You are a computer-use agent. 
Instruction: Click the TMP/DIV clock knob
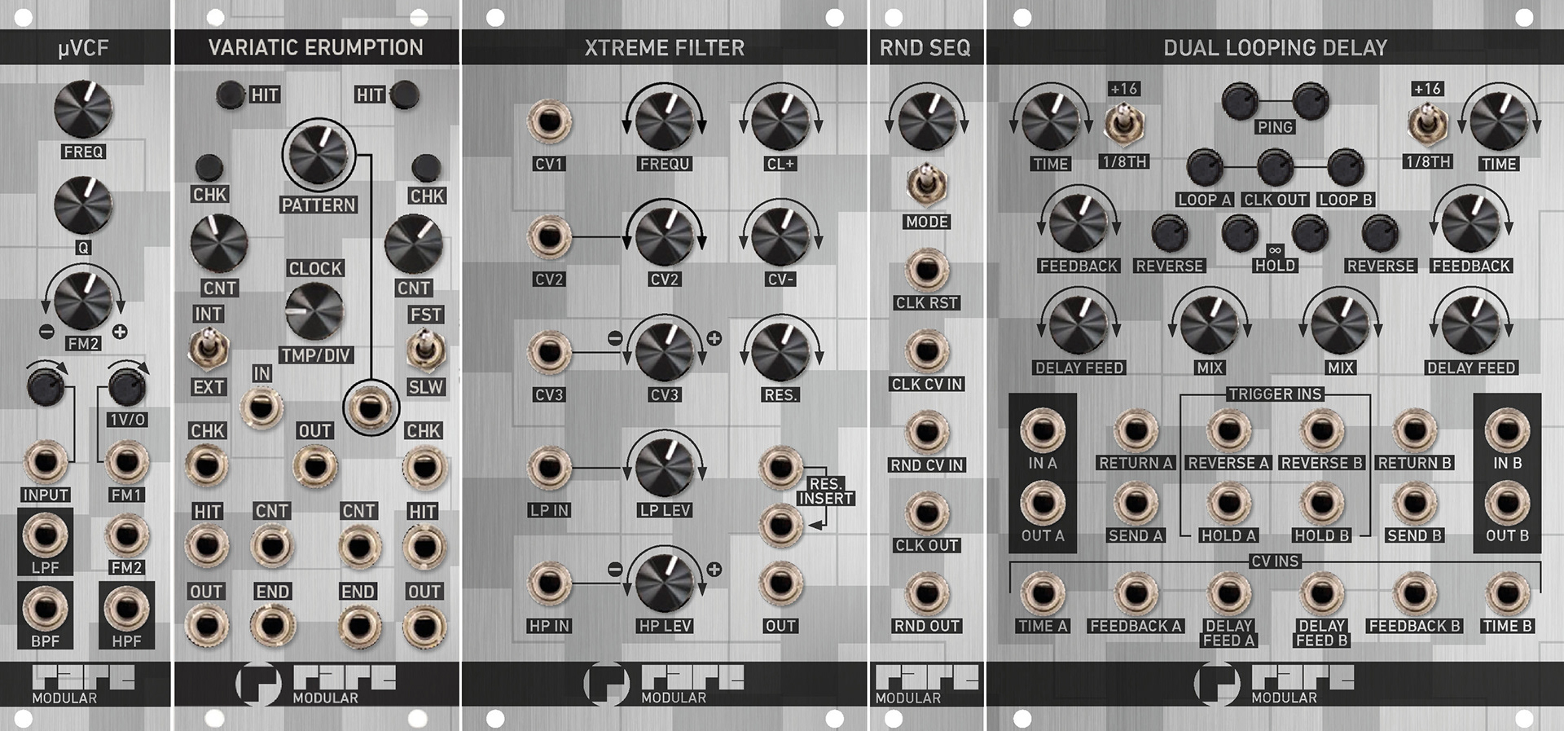pos(314,311)
